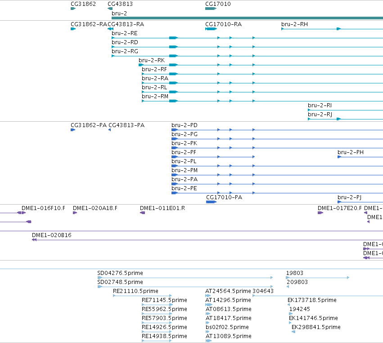Click EST AT18417.5prime label
This screenshot has height=343, width=383.
(x=228, y=318)
